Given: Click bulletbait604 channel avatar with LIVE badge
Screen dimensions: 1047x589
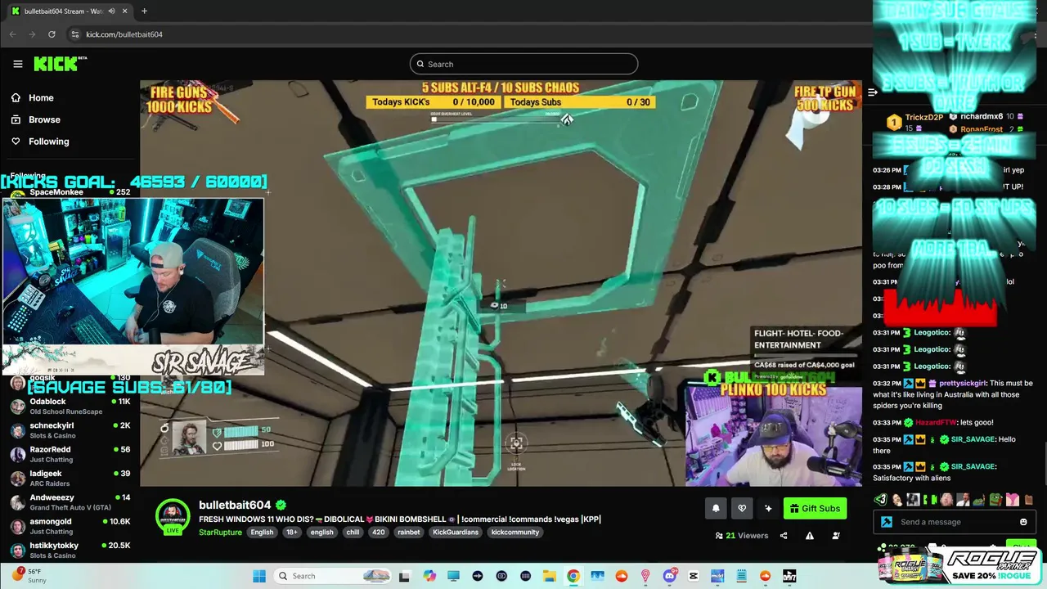Looking at the screenshot, I should pos(173,517).
